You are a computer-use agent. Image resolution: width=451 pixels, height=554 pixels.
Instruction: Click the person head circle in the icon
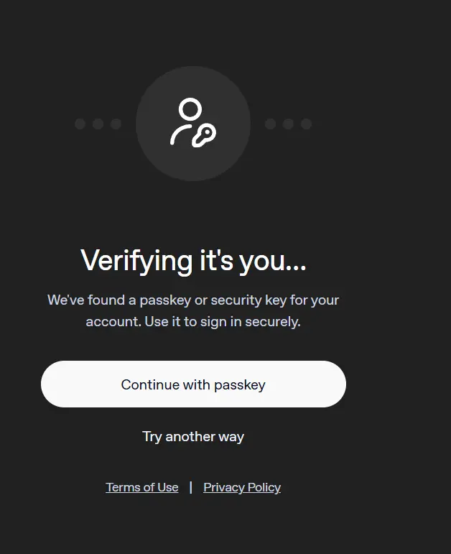[x=190, y=109]
